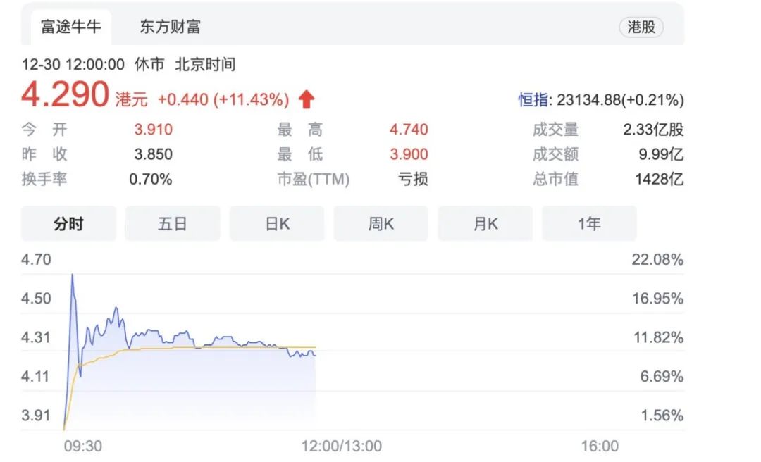
Task: Click the 09:30 time axis label
Action: click(83, 446)
